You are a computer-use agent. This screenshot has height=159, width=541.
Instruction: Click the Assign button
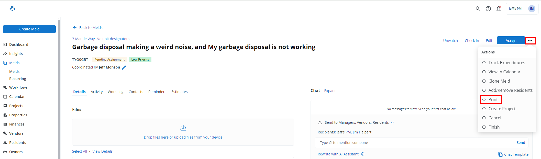pos(511,40)
